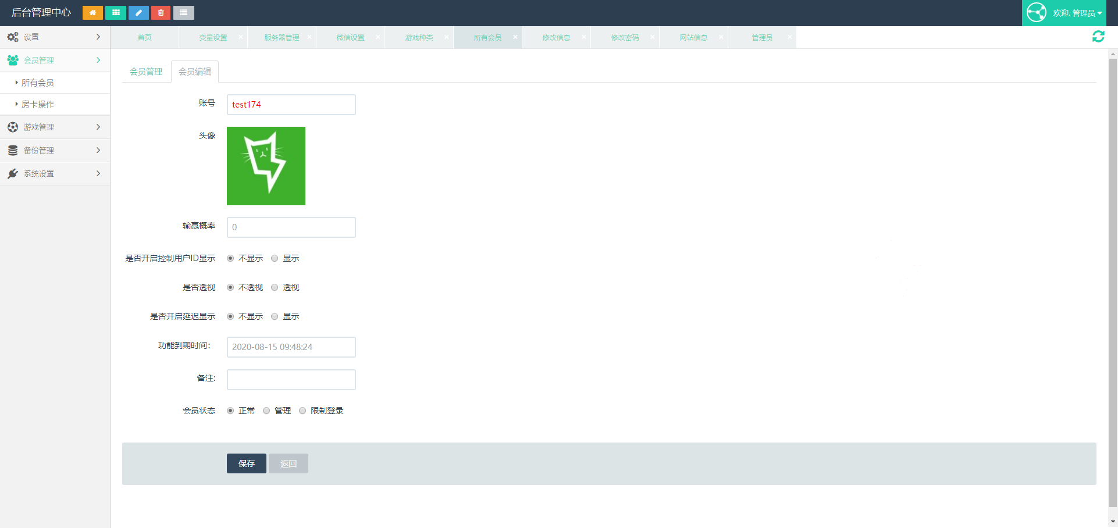Click the 功能到期时间 date field
This screenshot has height=528, width=1118.
tap(291, 347)
